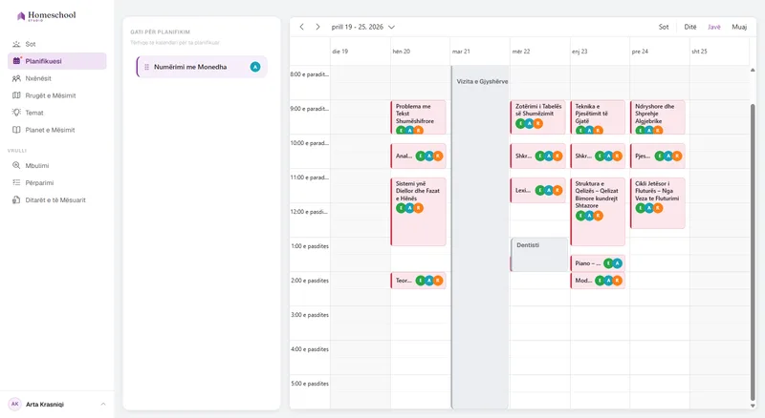Image resolution: width=765 pixels, height=418 pixels.
Task: Switch to Ditë view
Action: pos(690,27)
